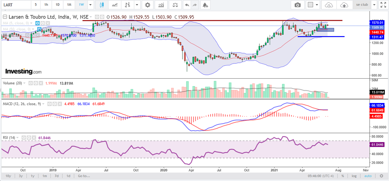
Task: Expand the timeframe interval dropdown arrow
Action: (90, 5)
